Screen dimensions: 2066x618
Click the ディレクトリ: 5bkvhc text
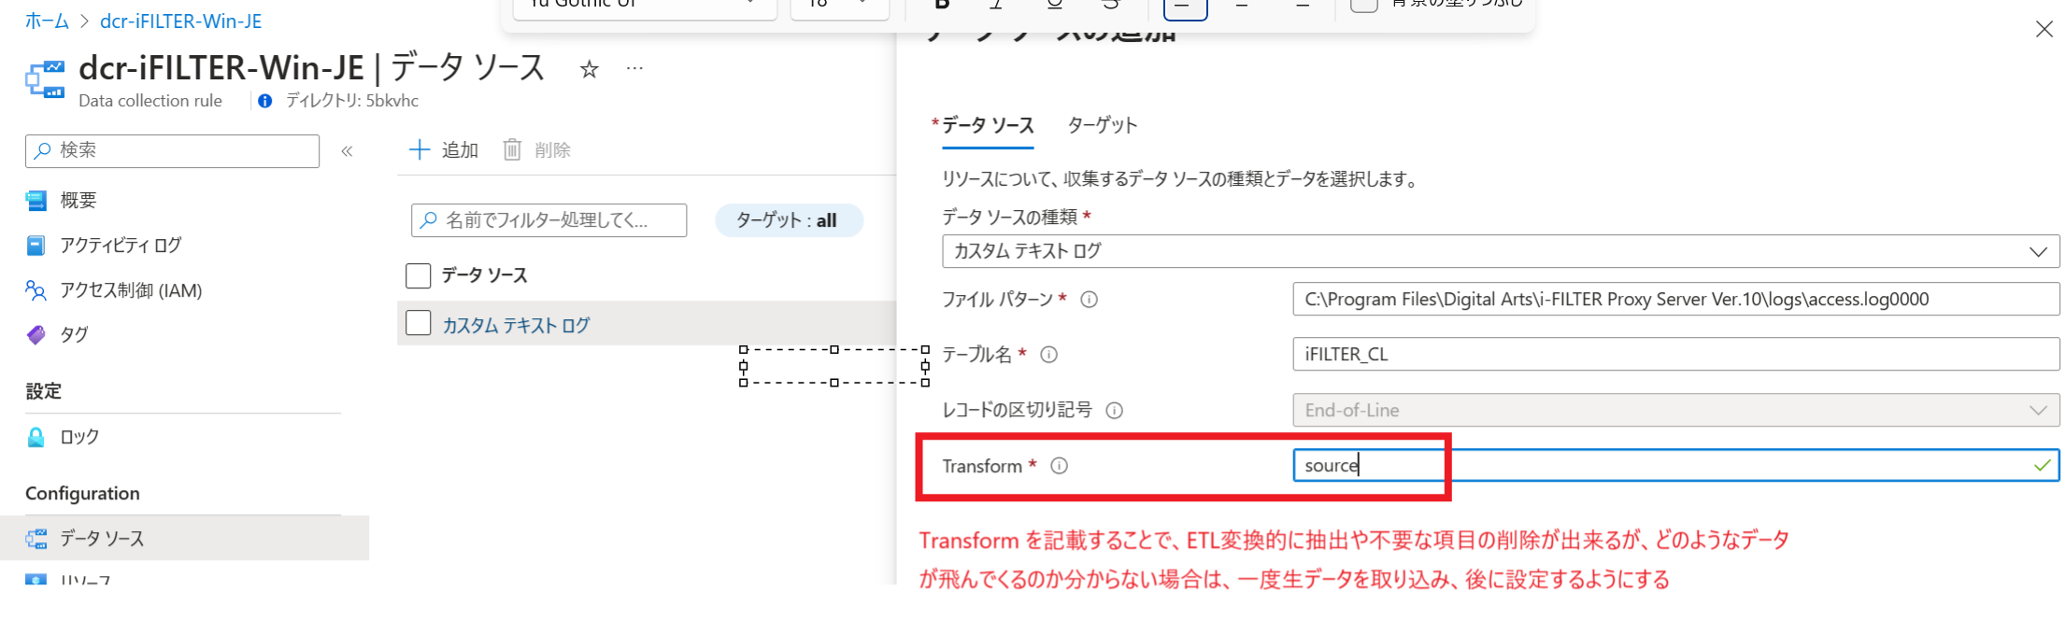(x=351, y=101)
